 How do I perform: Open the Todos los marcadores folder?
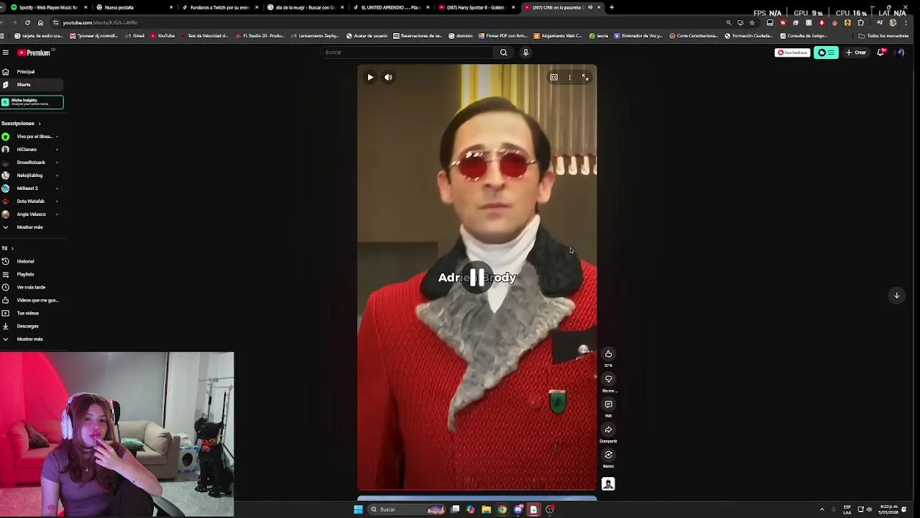click(884, 36)
